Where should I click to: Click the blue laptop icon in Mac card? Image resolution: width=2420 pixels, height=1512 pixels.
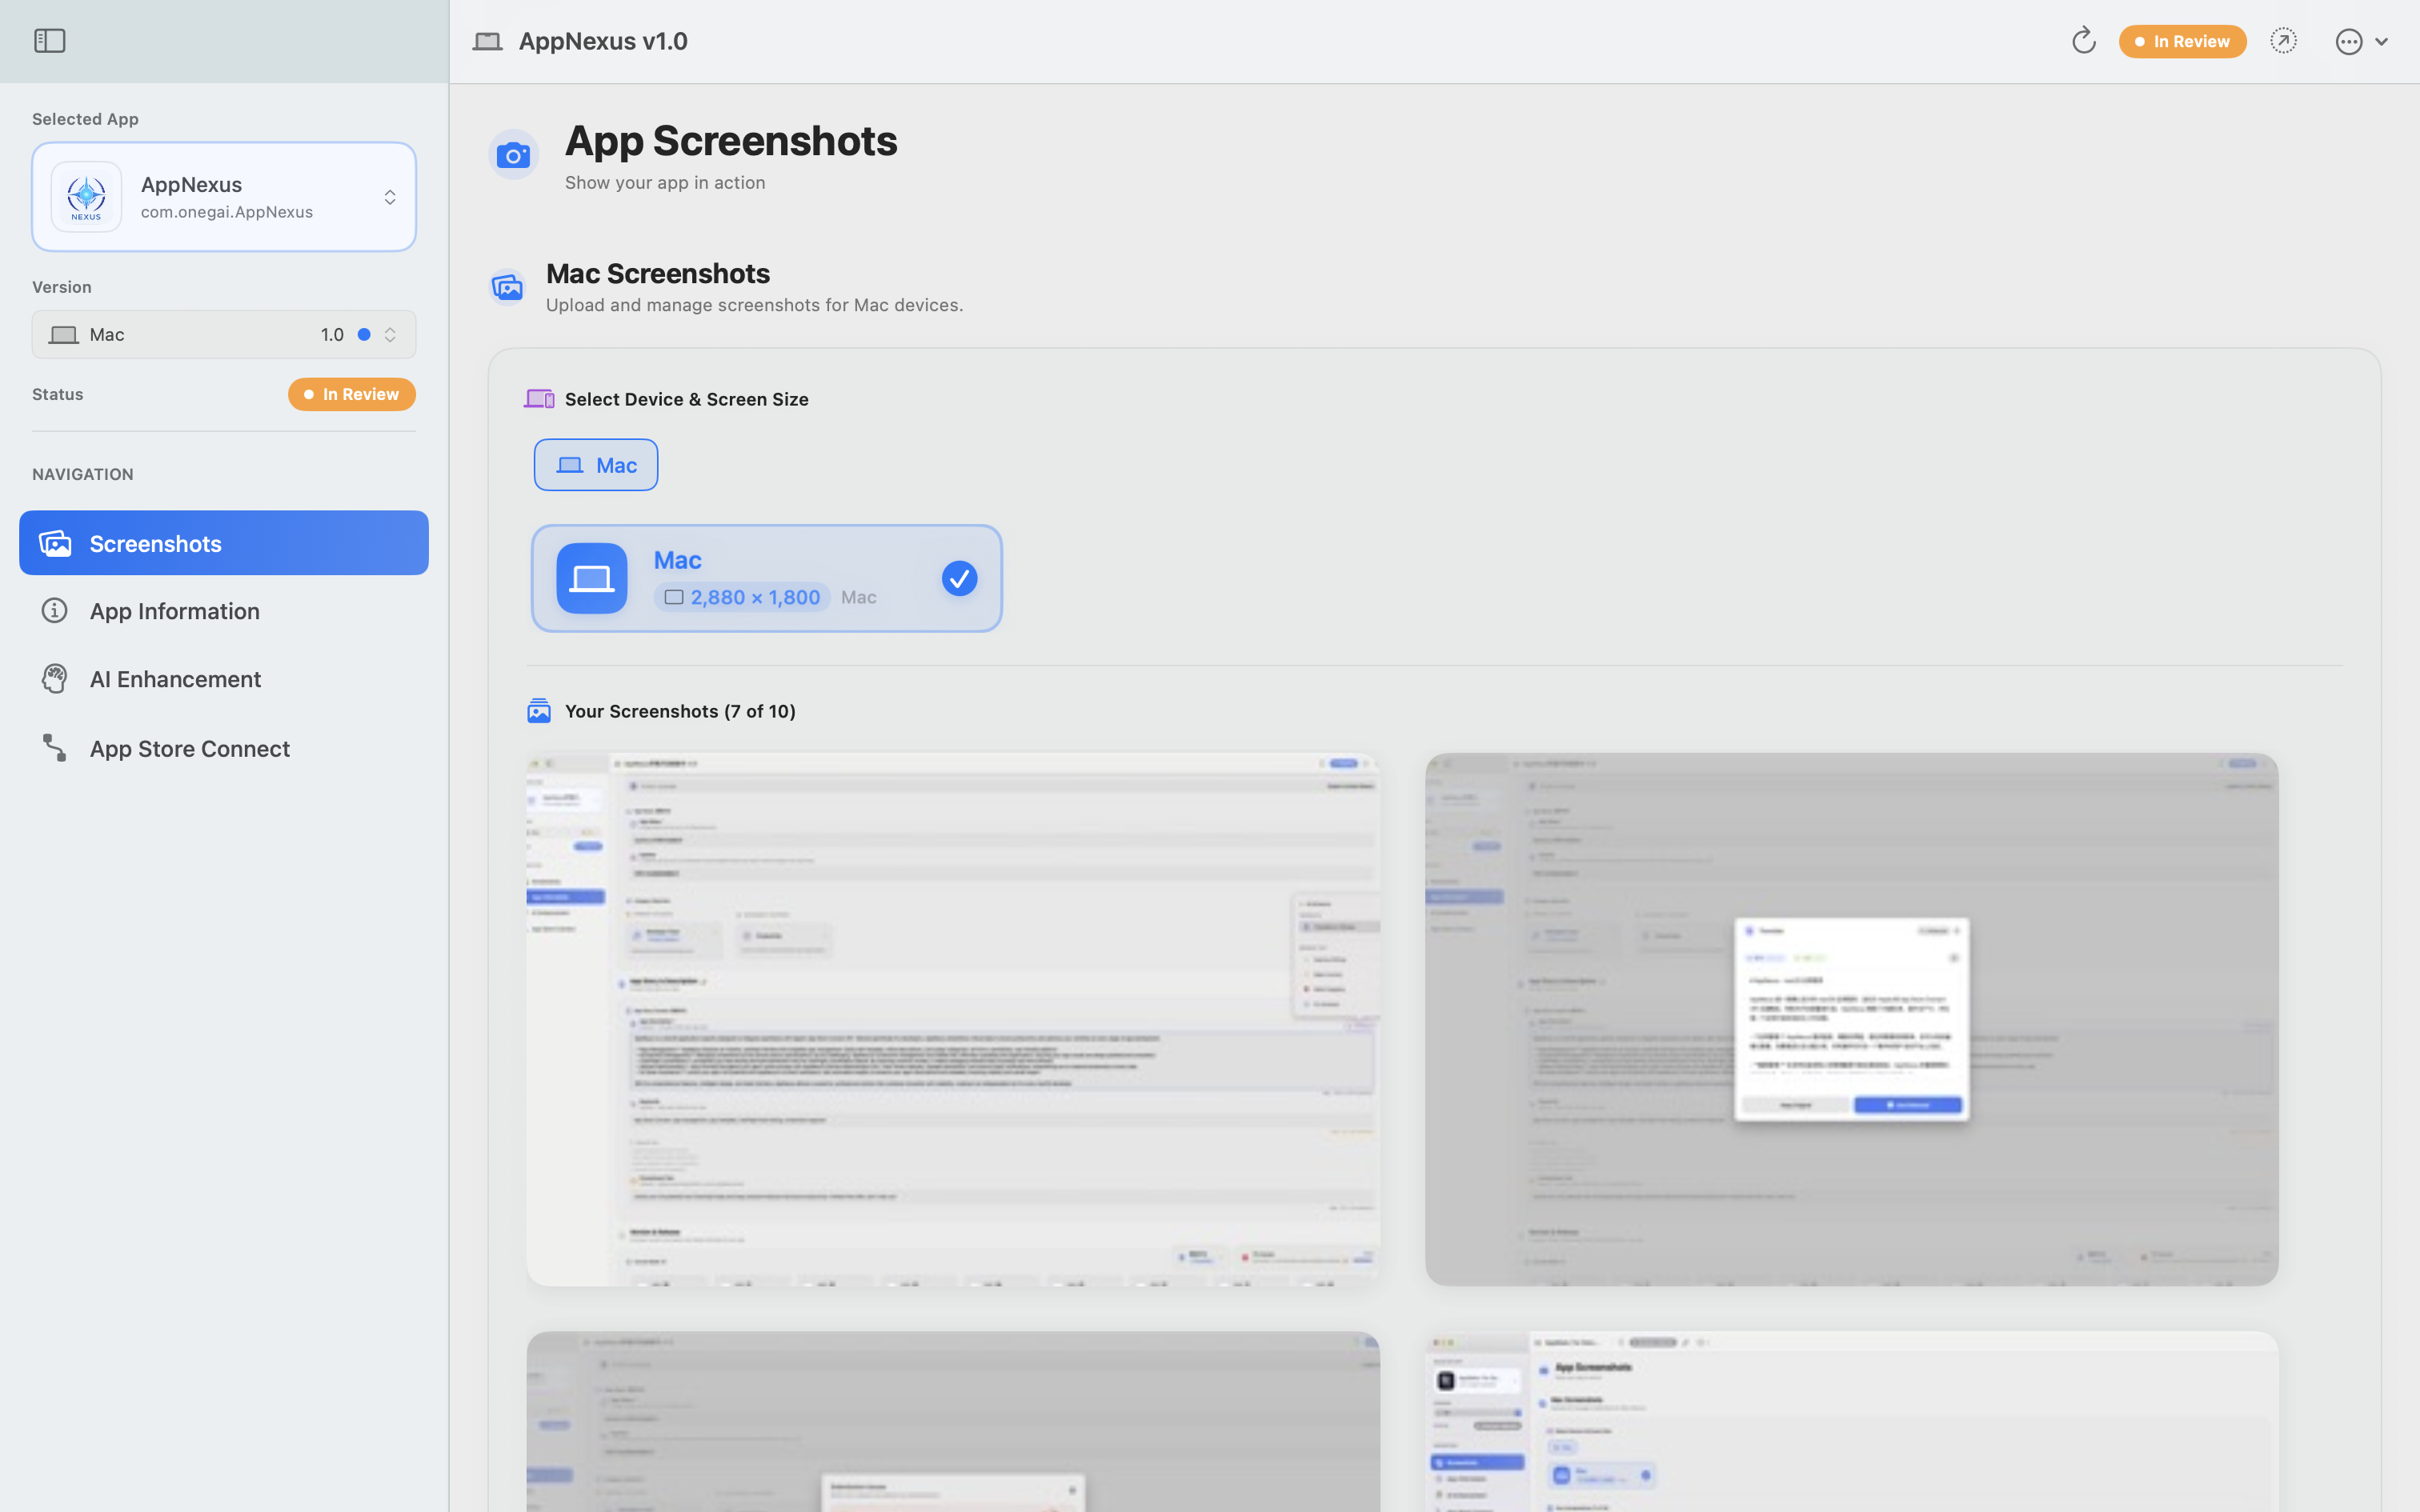coord(591,578)
